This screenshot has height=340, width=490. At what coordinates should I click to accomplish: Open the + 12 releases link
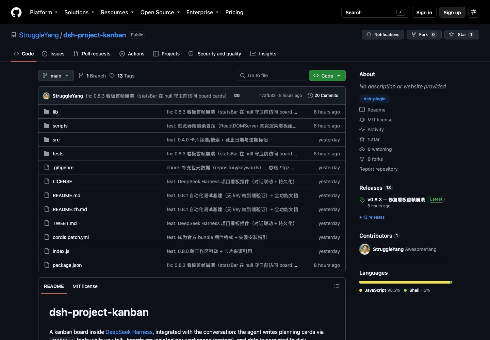point(372,217)
